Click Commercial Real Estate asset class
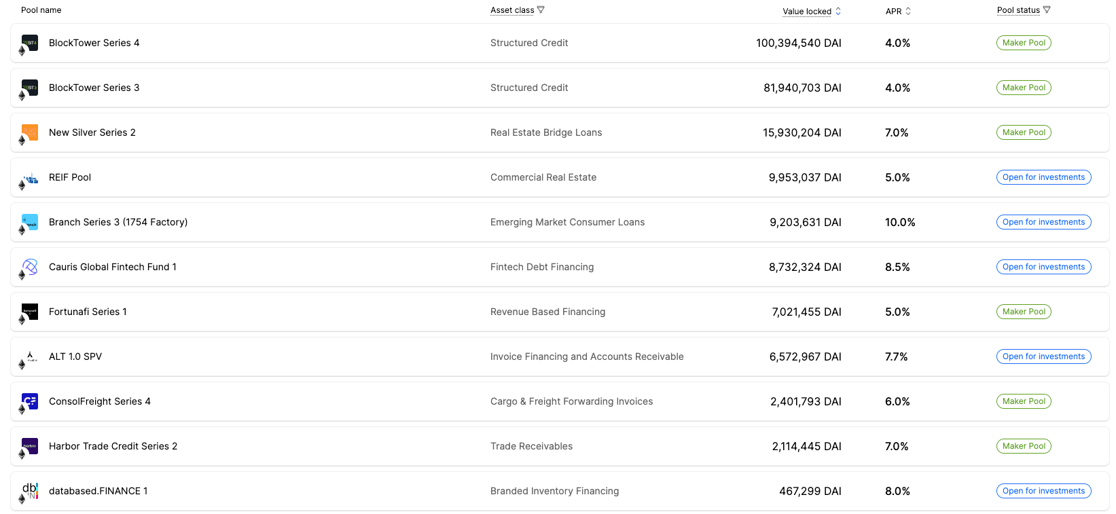 pos(543,177)
